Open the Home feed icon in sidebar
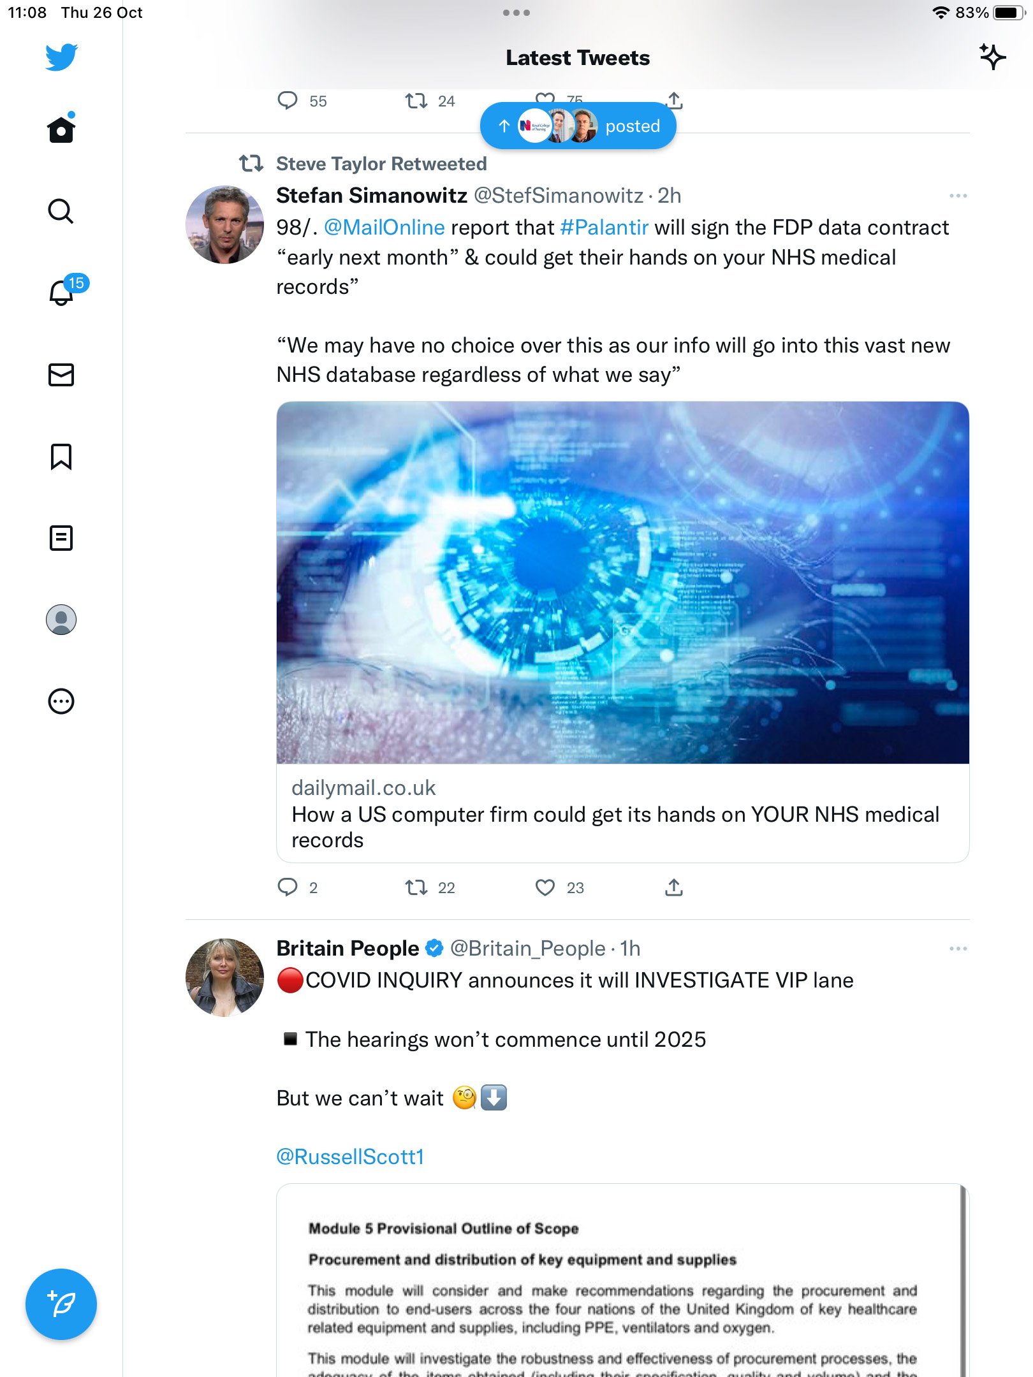Image resolution: width=1033 pixels, height=1377 pixels. [x=61, y=129]
